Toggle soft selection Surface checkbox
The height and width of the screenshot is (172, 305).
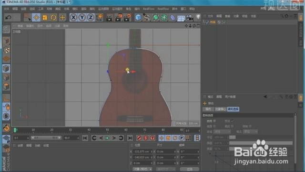pos(214,126)
